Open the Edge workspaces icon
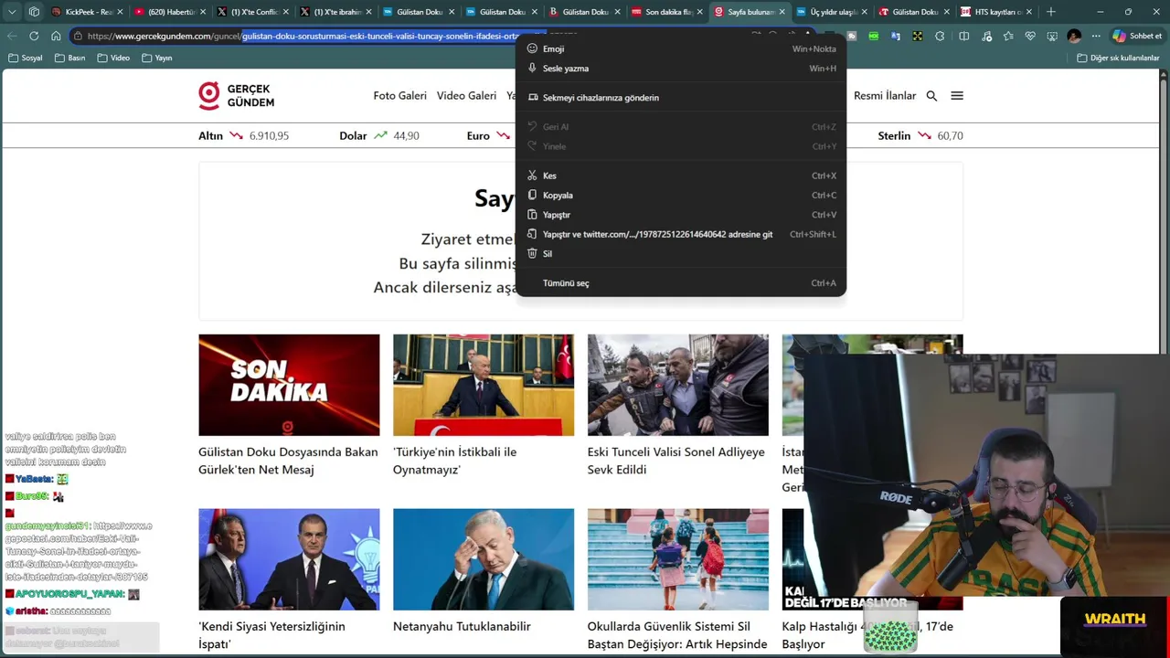This screenshot has height=658, width=1170. (34, 12)
